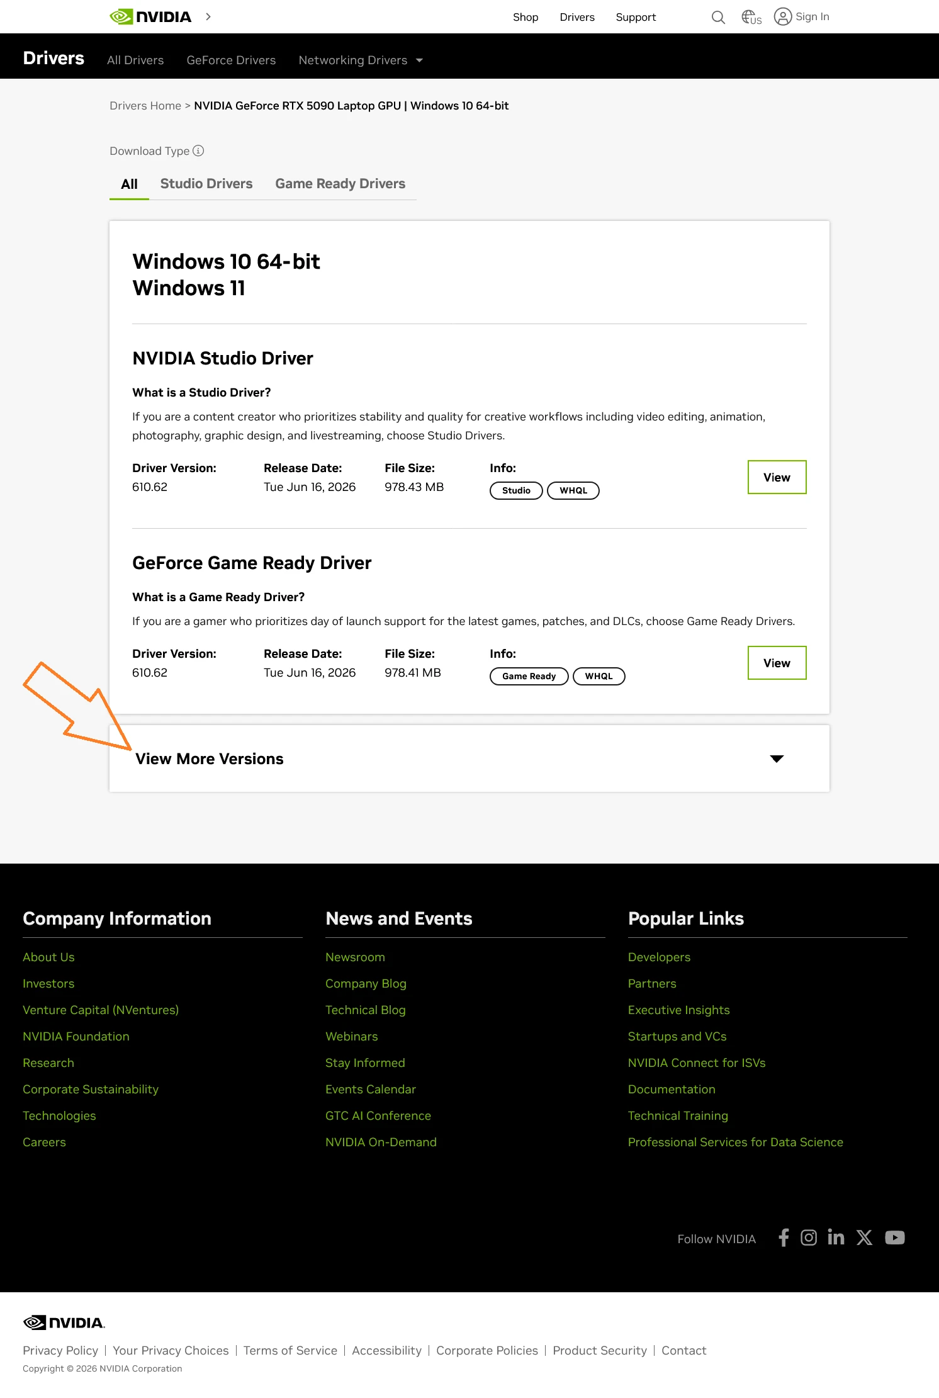
Task: Click the Drivers Home breadcrumb link
Action: point(145,106)
